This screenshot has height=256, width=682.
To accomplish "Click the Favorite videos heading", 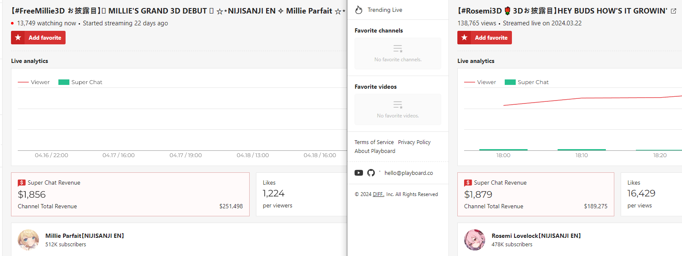I will click(x=376, y=87).
